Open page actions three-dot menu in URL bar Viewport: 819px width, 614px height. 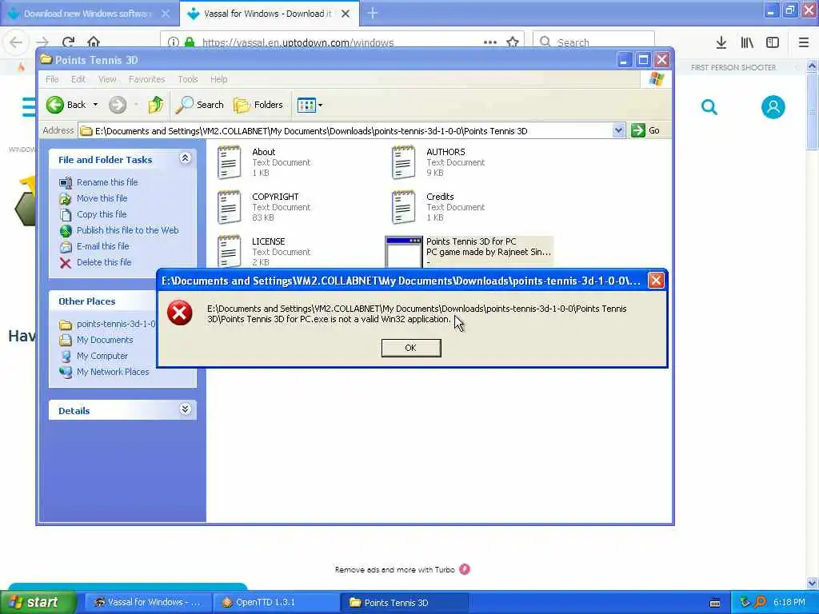coord(490,42)
